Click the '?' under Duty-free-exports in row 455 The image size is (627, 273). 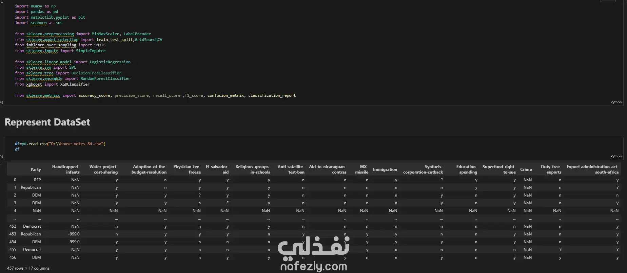560,250
